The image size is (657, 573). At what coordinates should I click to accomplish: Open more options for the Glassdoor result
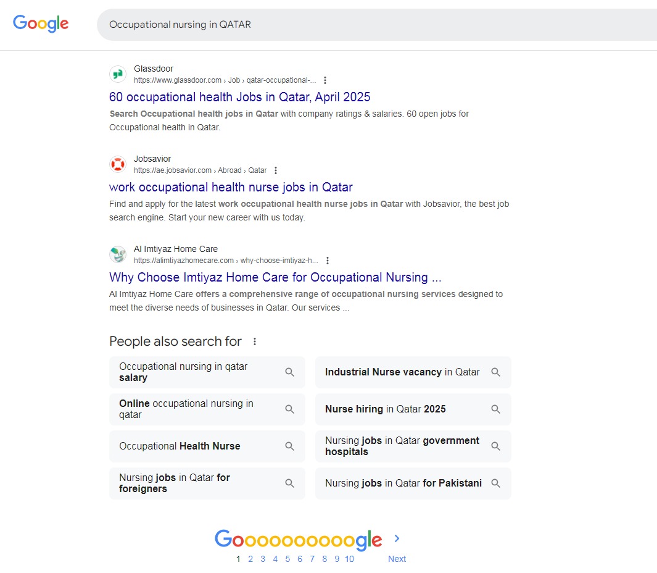(324, 80)
